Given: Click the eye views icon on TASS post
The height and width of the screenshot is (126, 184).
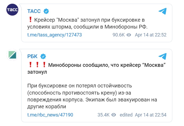Looking at the screenshot, I should pyautogui.click(x=129, y=35).
